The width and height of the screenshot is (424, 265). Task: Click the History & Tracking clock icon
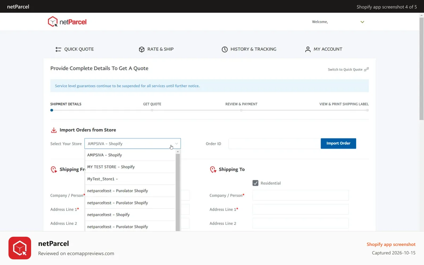[x=225, y=49]
